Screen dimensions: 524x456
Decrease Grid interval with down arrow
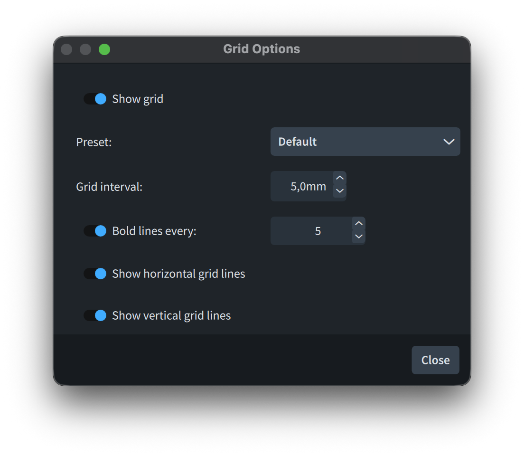[x=340, y=191]
